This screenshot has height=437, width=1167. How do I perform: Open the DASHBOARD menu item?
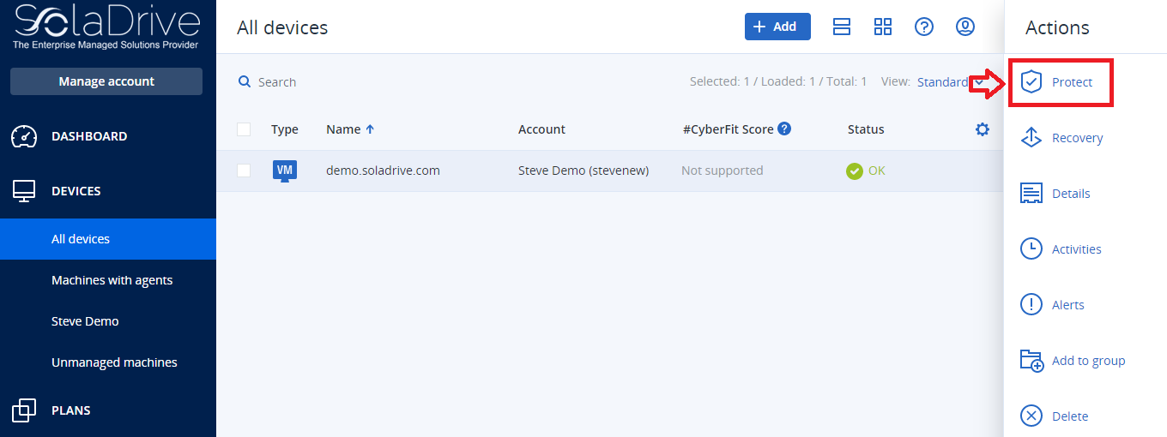pos(89,136)
